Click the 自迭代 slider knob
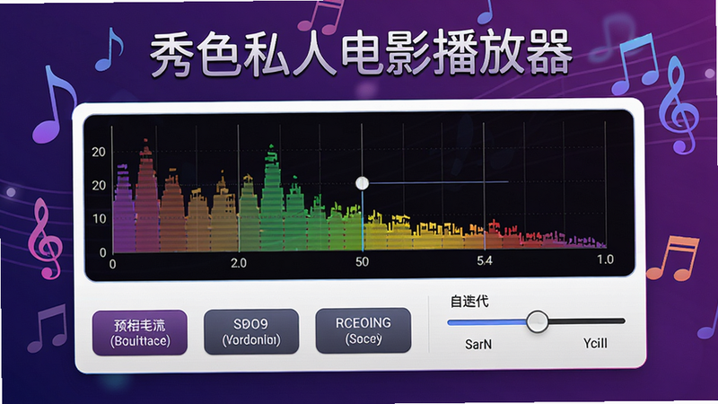Viewport: 718px width, 404px height. click(x=537, y=321)
